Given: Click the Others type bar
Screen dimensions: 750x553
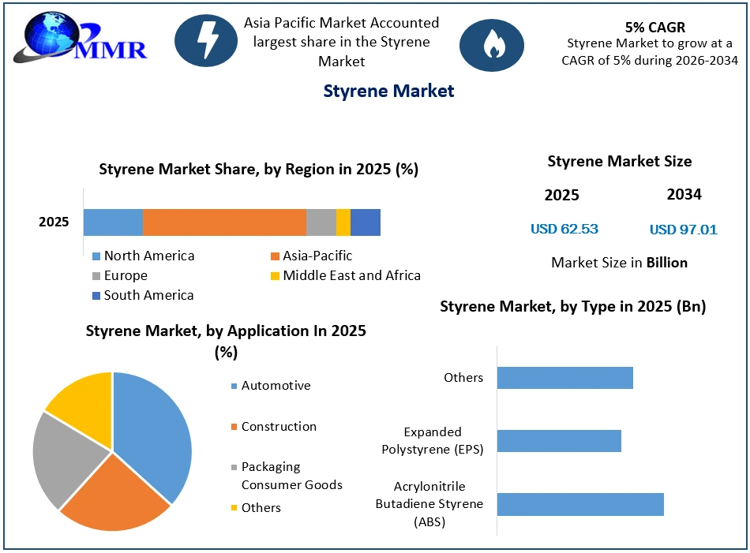Looking at the screenshot, I should pos(565,378).
